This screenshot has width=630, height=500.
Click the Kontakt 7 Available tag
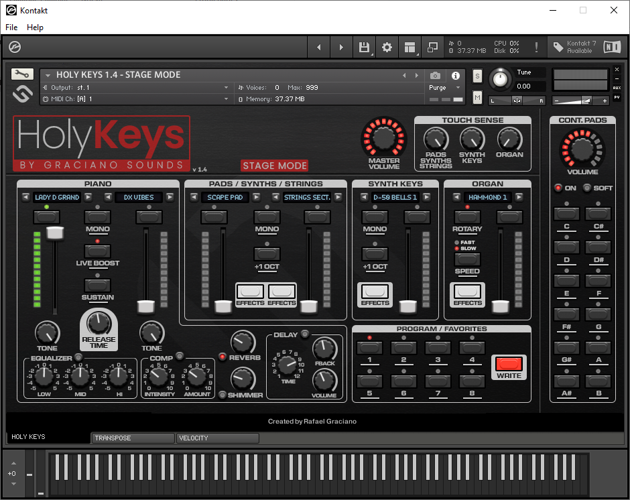pos(575,47)
